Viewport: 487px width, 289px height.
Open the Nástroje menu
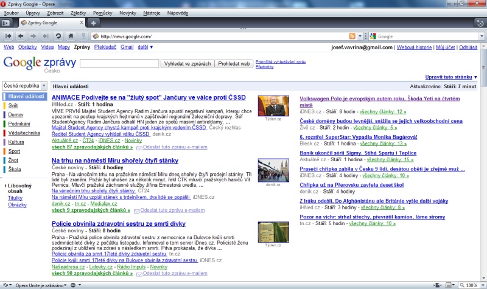click(x=152, y=13)
